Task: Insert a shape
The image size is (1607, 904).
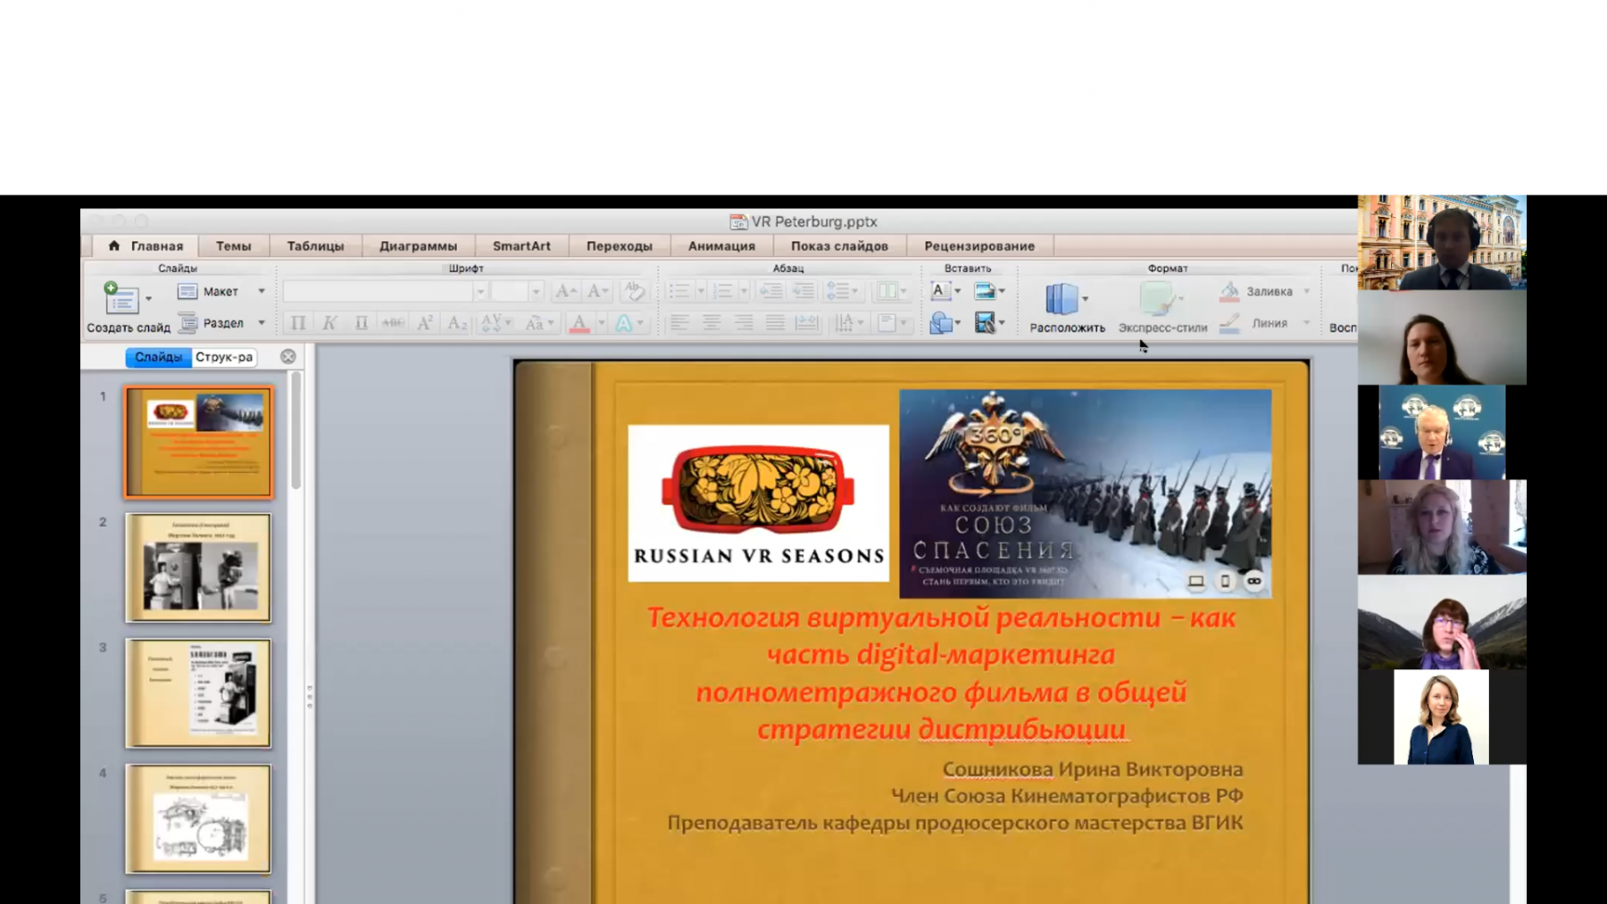Action: (x=940, y=323)
